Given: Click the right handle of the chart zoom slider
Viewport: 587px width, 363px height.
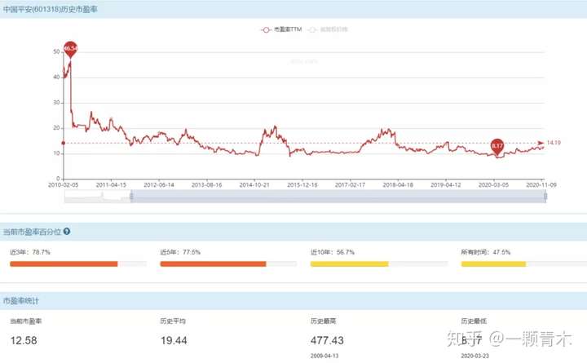Looking at the screenshot, I should (x=545, y=197).
